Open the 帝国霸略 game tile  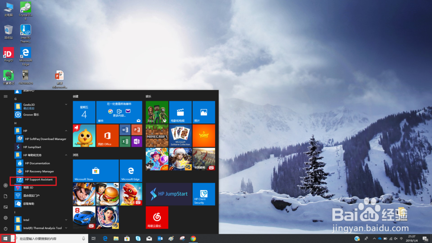(204, 159)
